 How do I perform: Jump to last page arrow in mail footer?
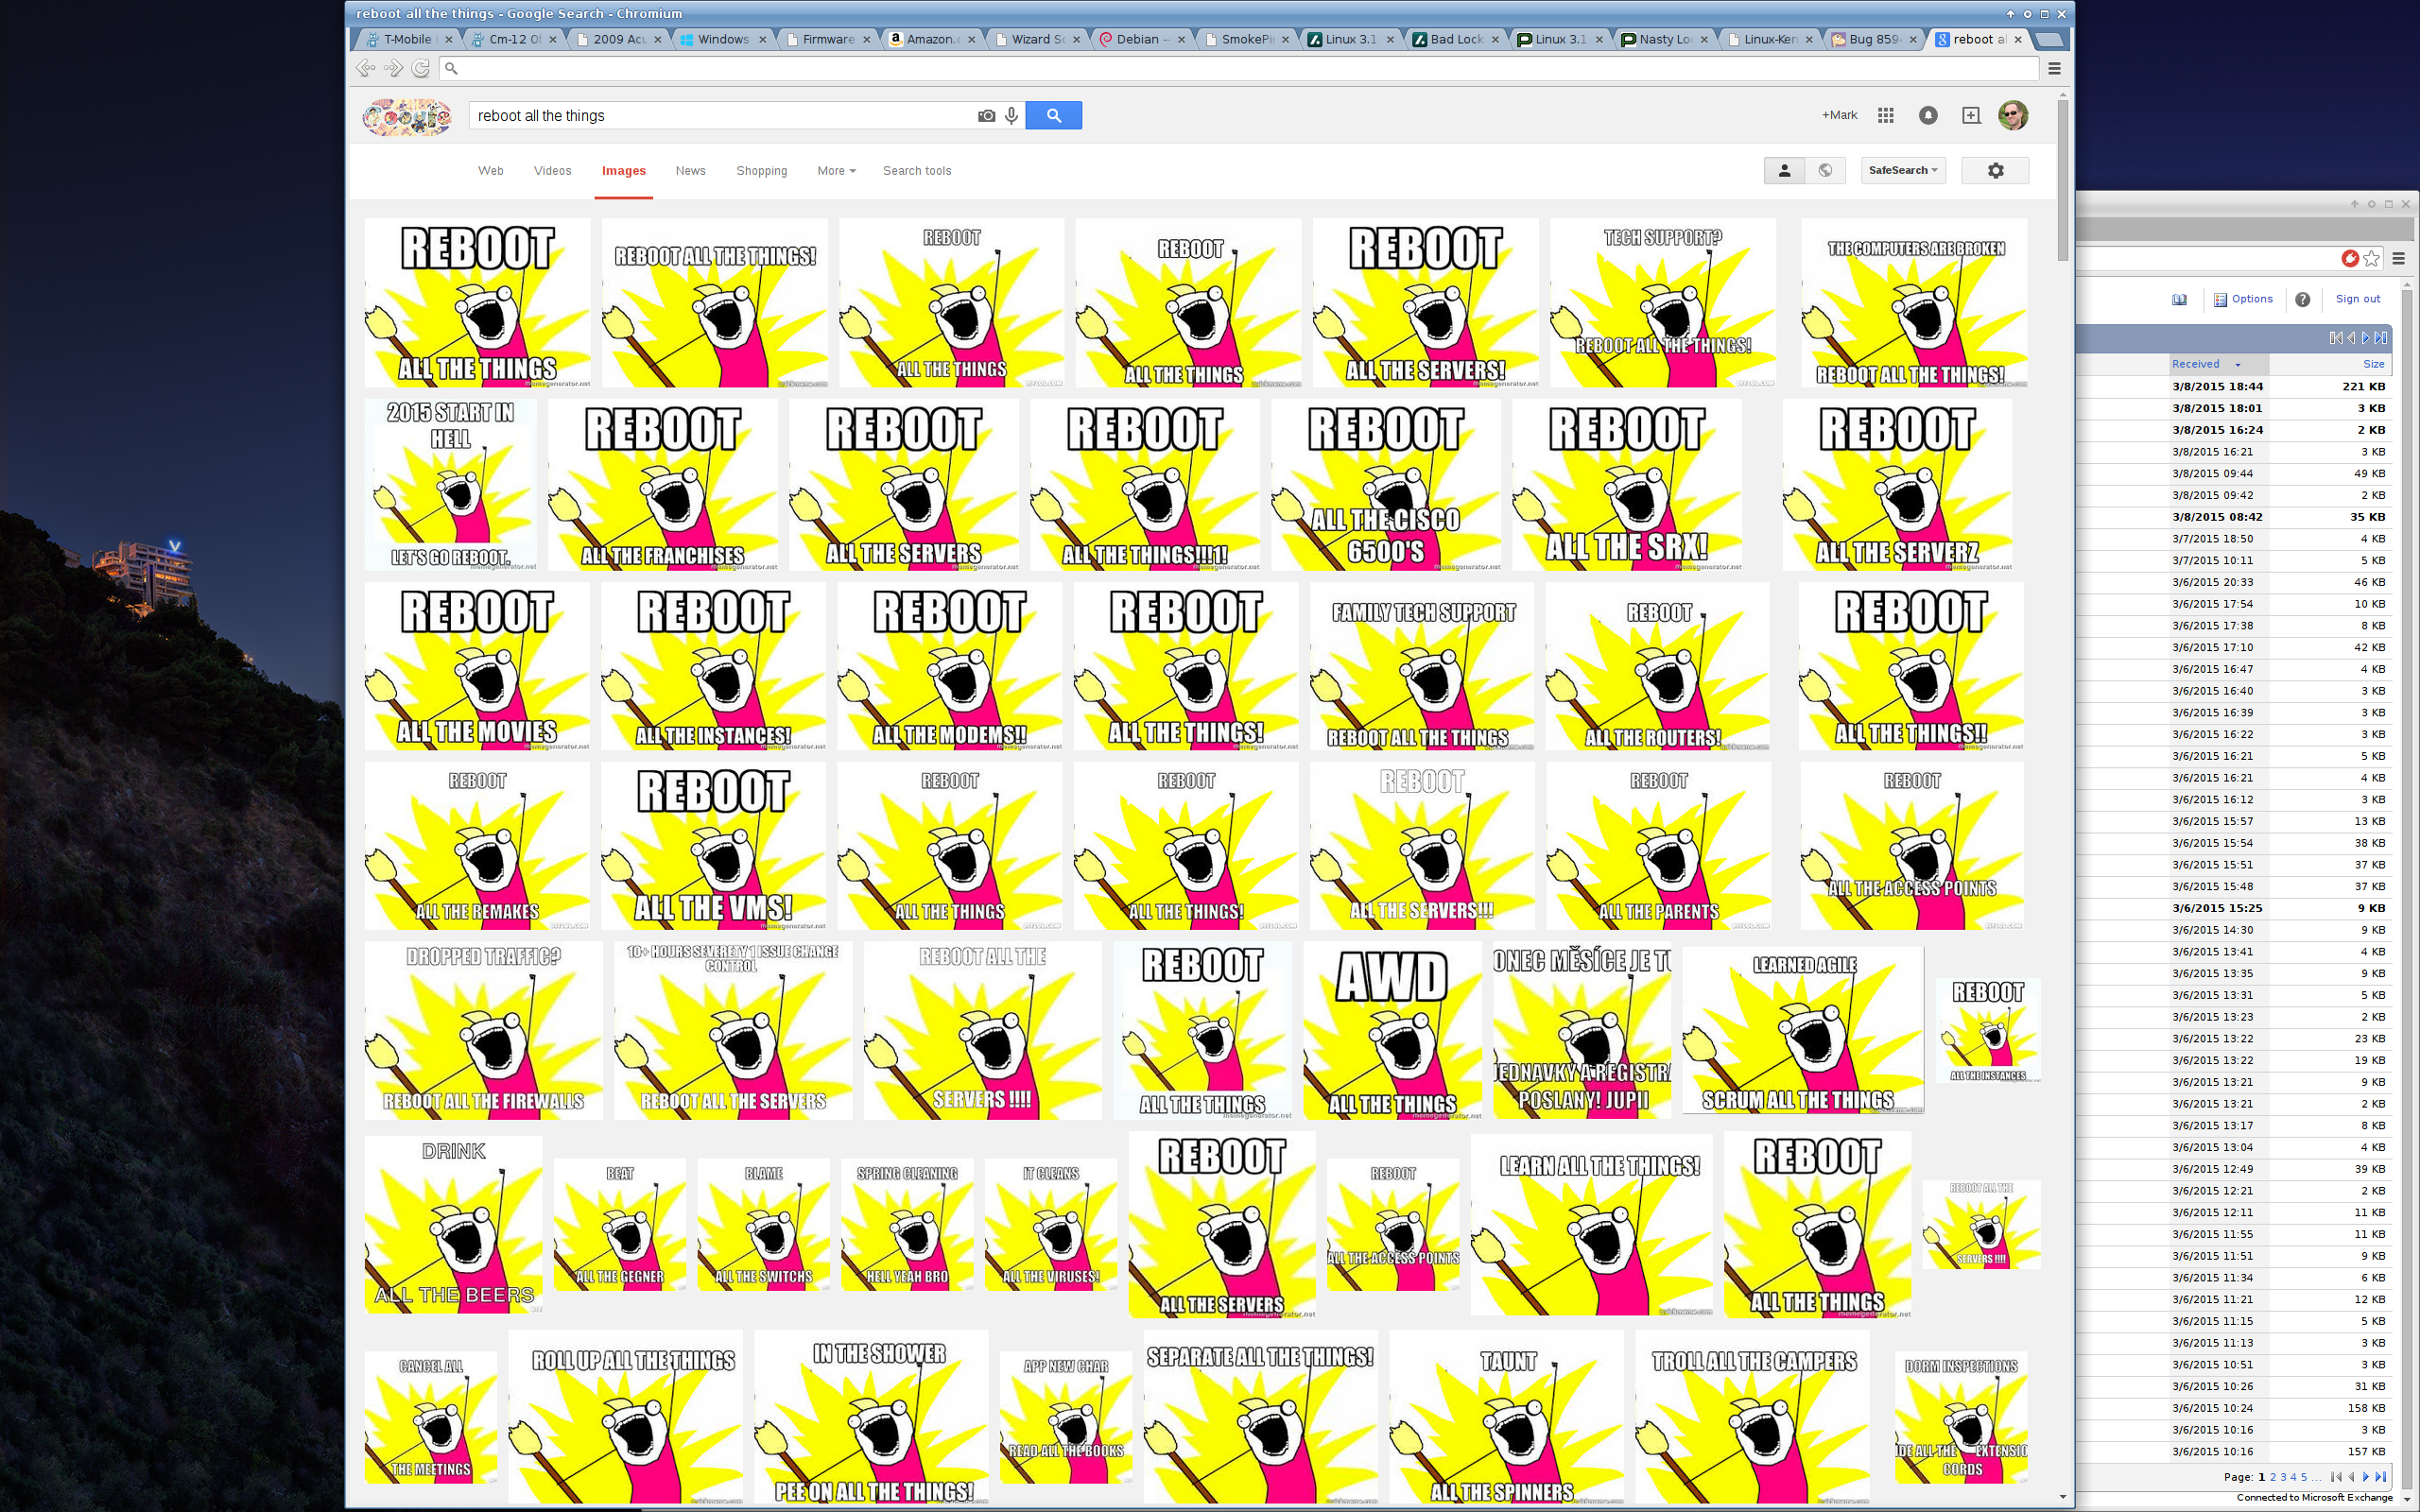[2381, 1476]
